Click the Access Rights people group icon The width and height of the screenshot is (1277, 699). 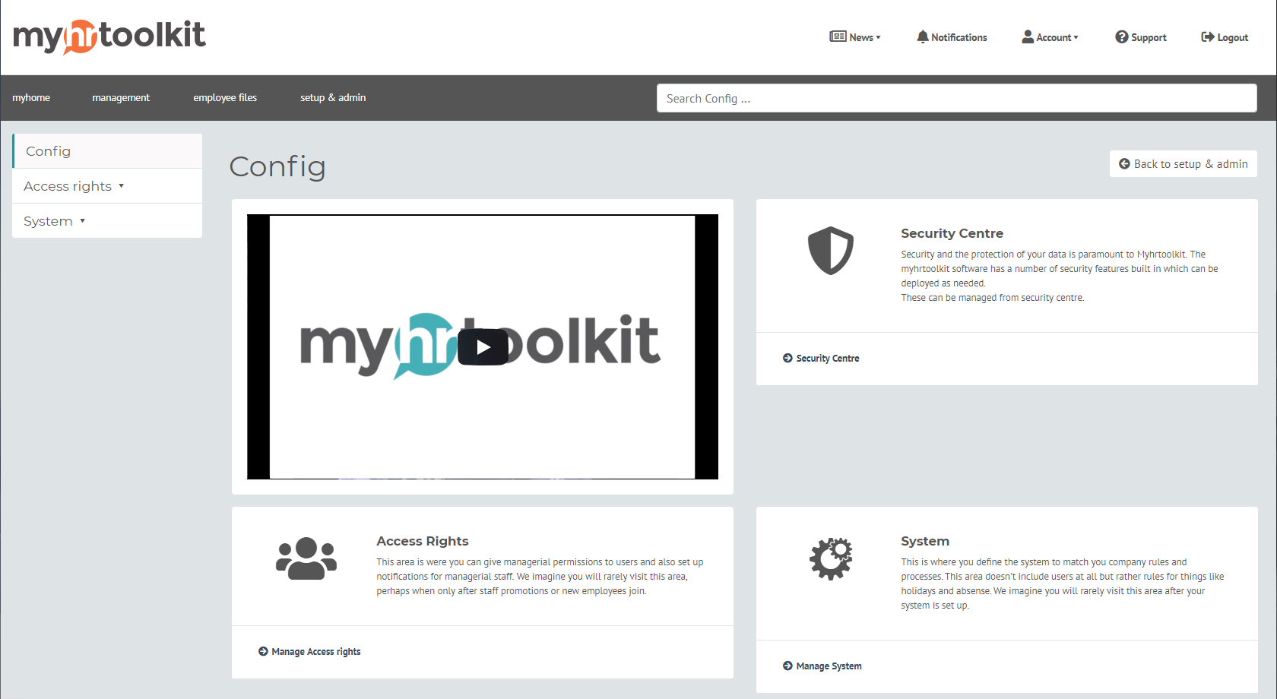306,558
